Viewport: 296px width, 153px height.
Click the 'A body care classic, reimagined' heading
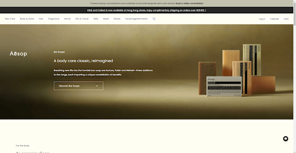point(83,61)
